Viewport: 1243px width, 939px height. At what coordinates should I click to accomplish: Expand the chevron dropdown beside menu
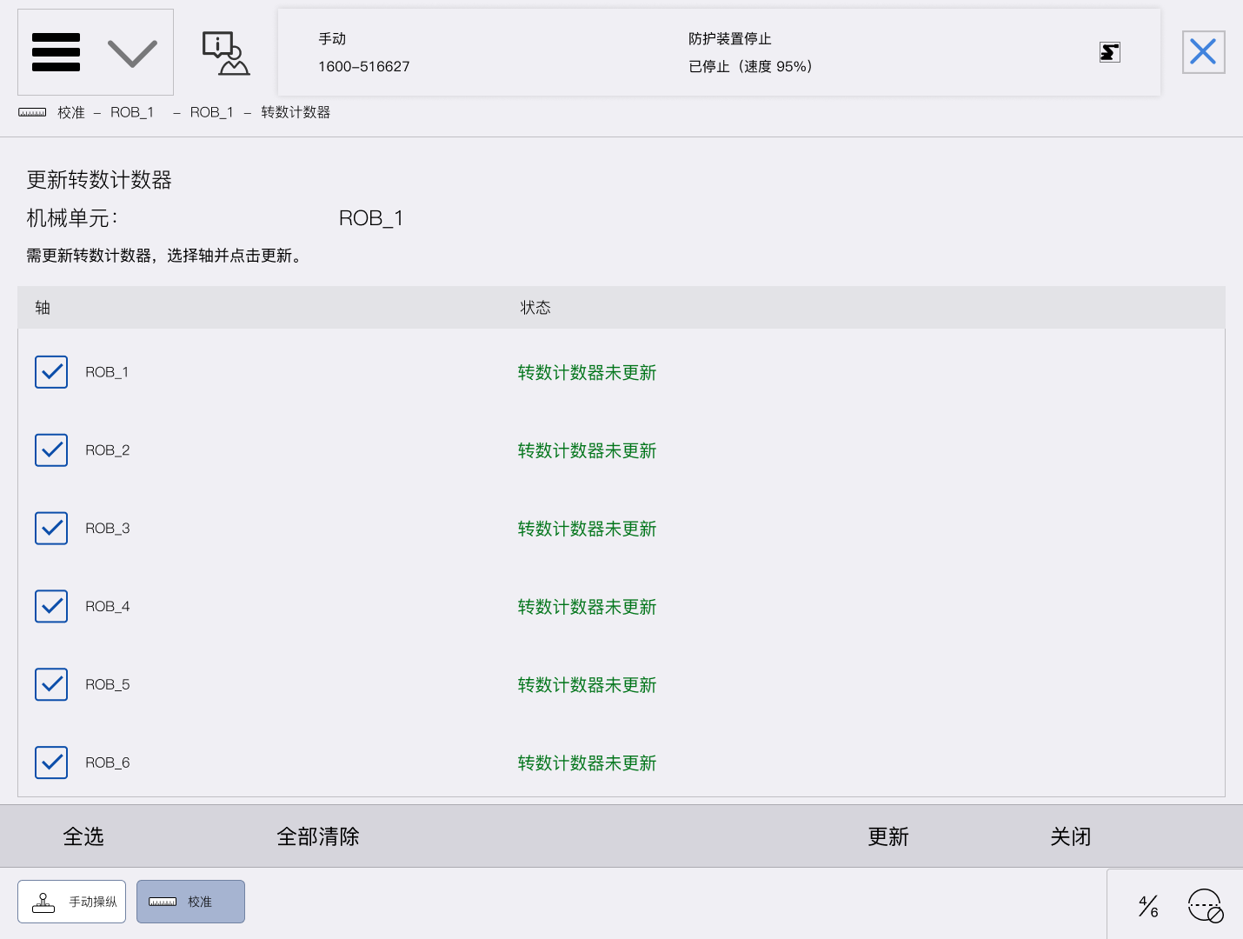pyautogui.click(x=132, y=53)
